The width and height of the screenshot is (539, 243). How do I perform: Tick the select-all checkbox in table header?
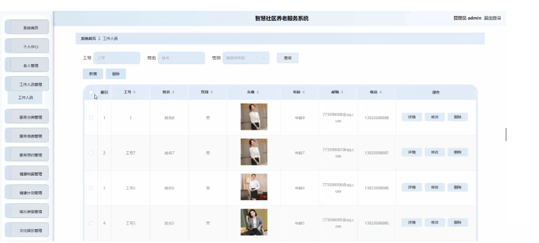91,92
